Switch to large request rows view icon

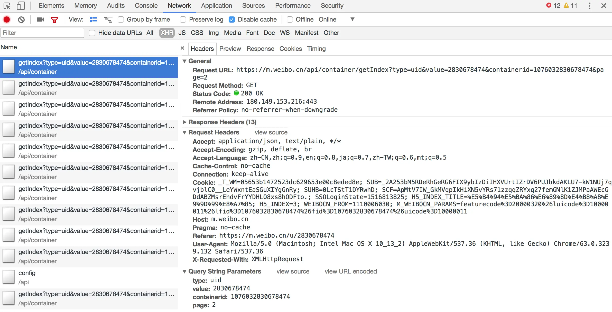[94, 19]
